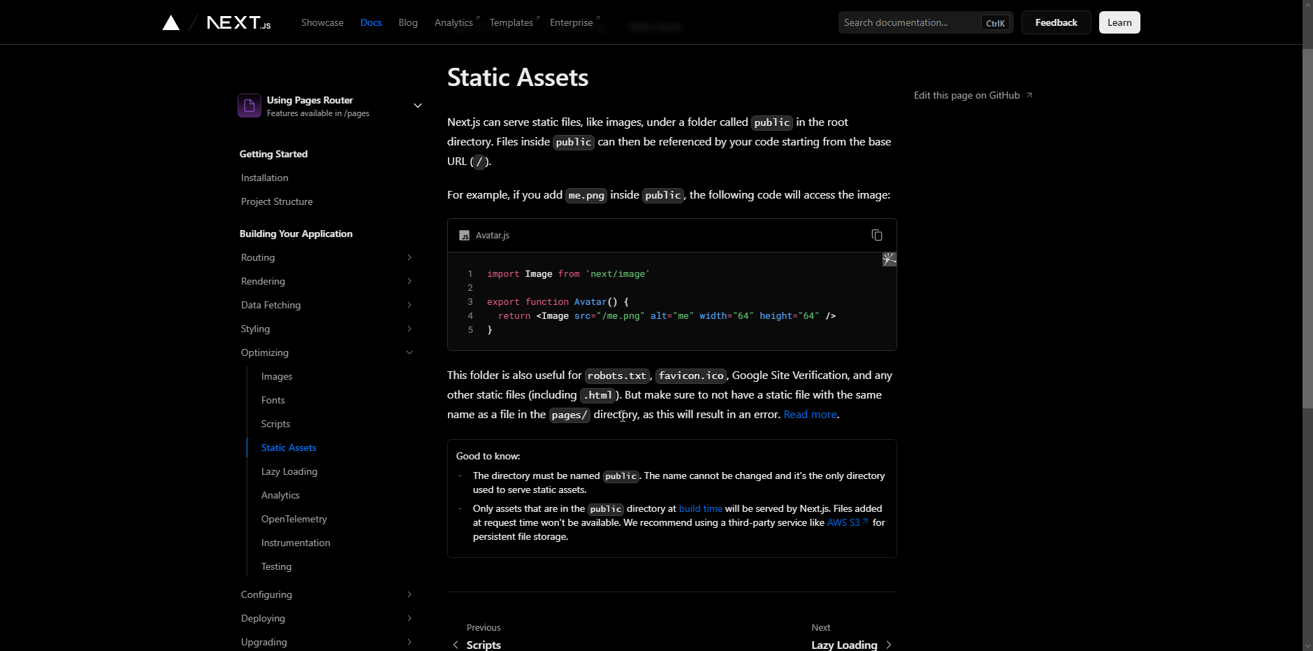This screenshot has height=651, width=1313.
Task: Go to previous page Scripts arrow
Action: click(x=456, y=644)
